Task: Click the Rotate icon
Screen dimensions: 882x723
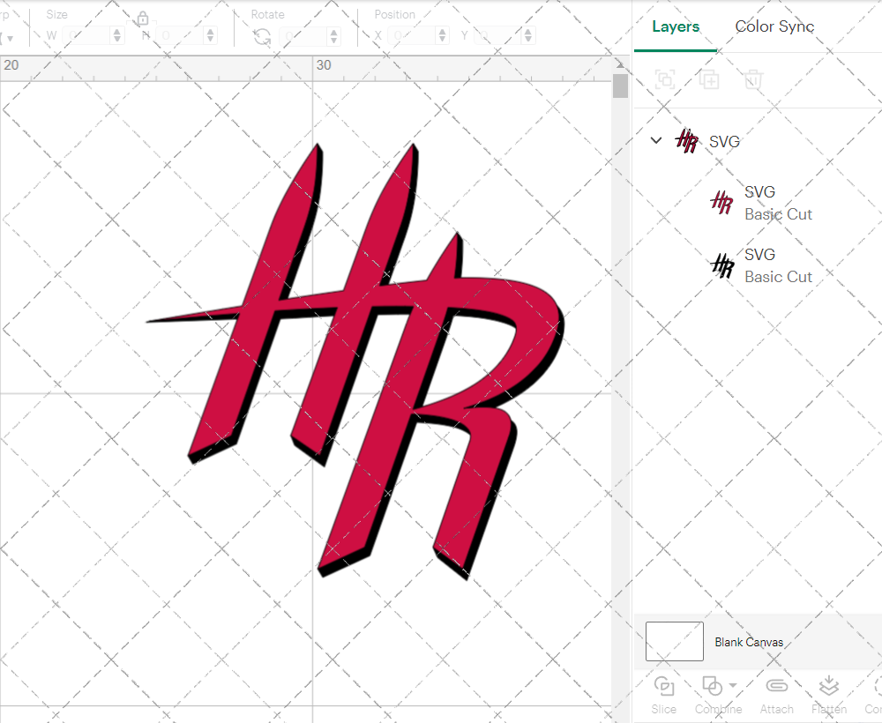Action: pos(262,37)
